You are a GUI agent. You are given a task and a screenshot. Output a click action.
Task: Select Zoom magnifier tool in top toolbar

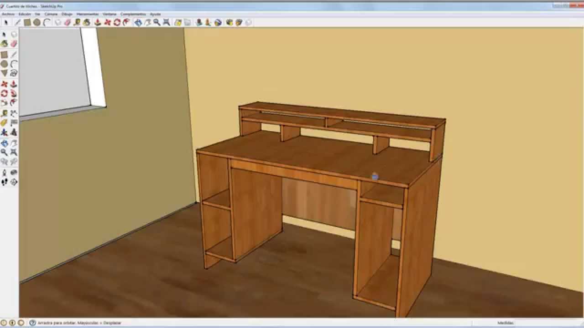click(x=156, y=22)
